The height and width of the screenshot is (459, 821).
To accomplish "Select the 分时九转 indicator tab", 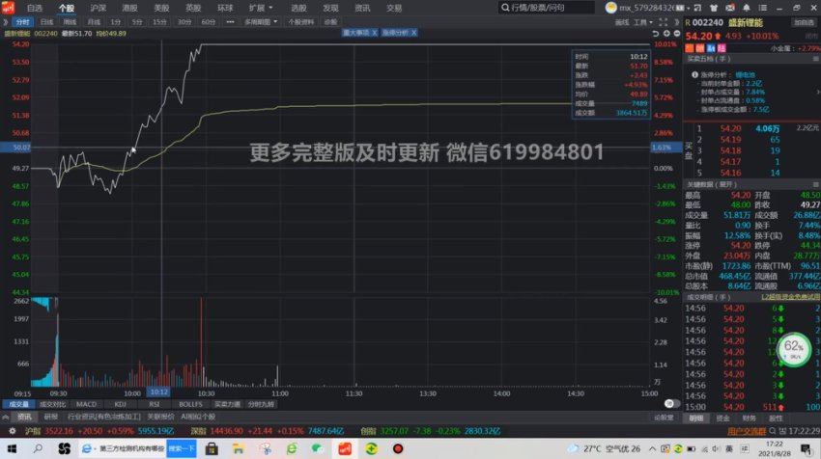I will coord(261,404).
